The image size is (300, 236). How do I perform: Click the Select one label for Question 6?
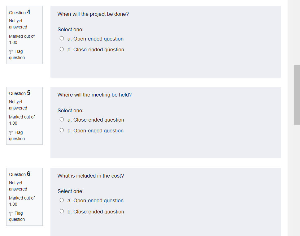coord(70,191)
